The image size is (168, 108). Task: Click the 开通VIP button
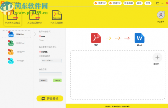coord(115,3)
